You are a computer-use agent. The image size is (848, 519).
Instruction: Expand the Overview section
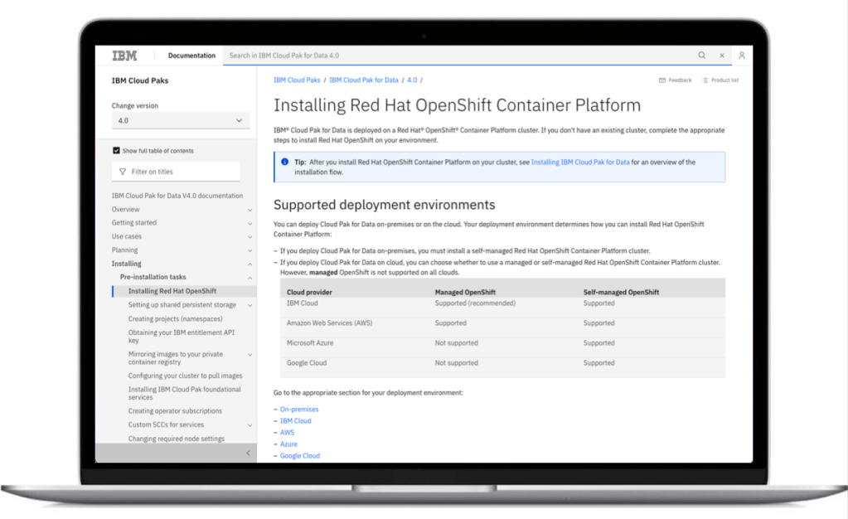250,210
